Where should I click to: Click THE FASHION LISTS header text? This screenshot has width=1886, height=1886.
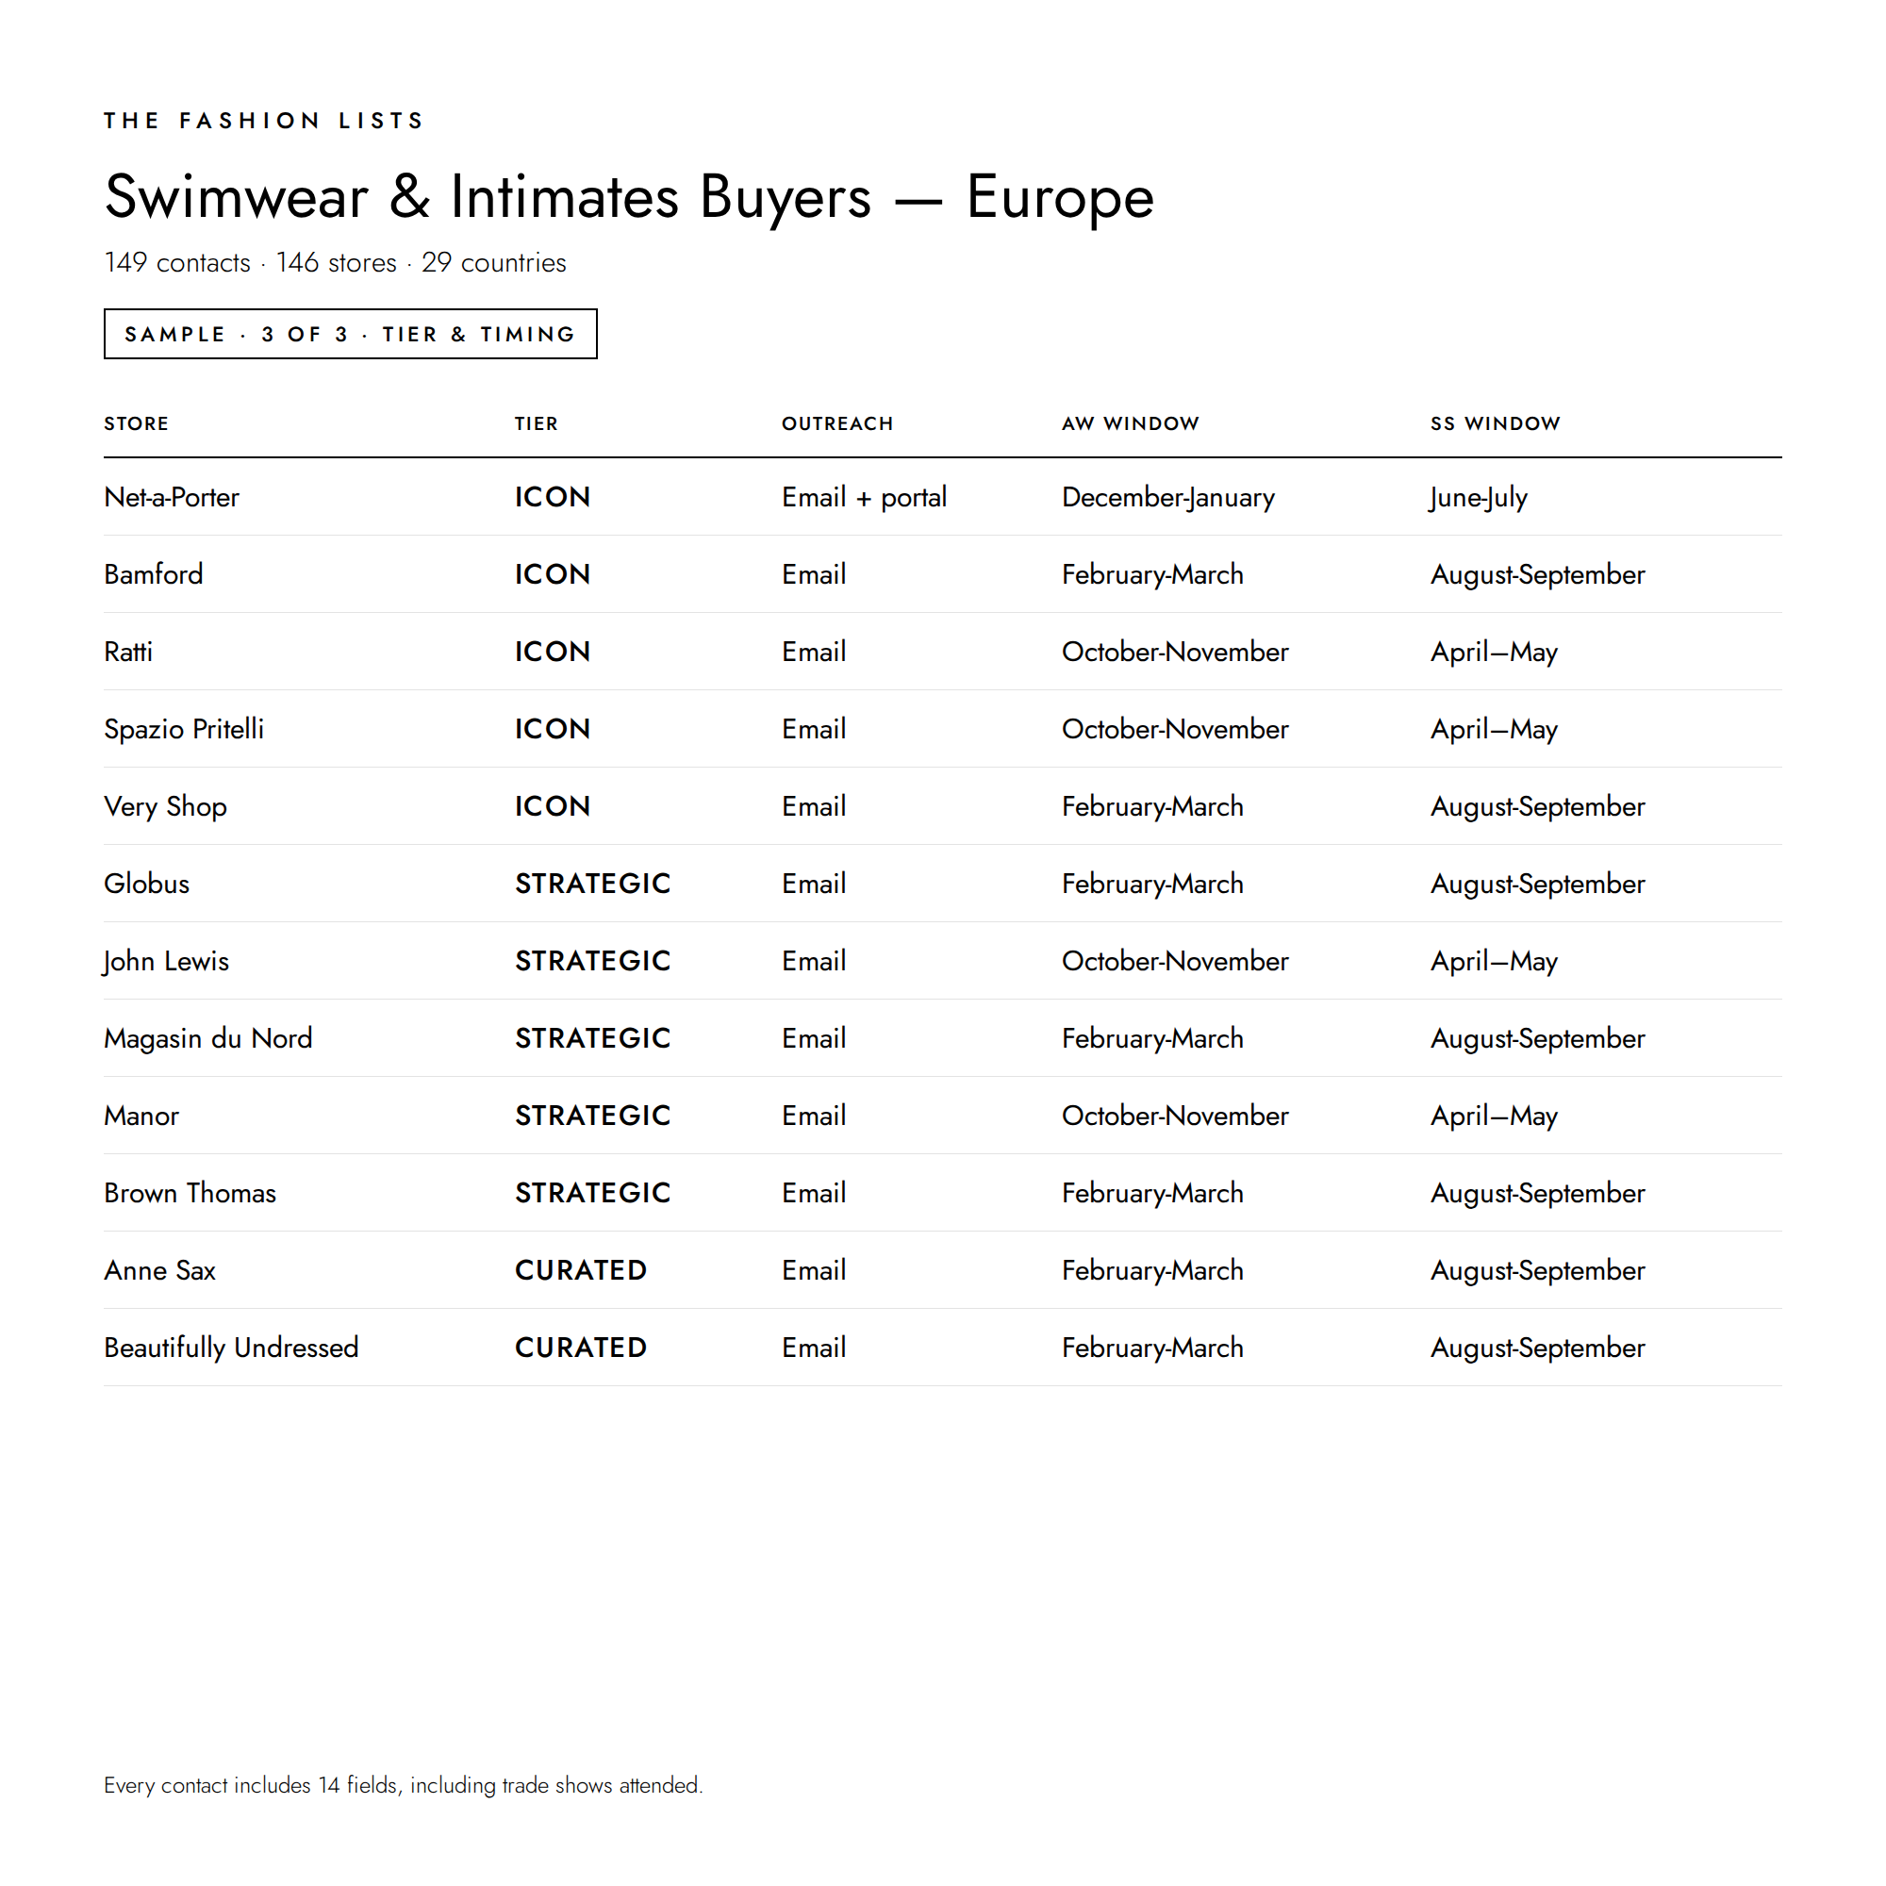click(x=265, y=121)
